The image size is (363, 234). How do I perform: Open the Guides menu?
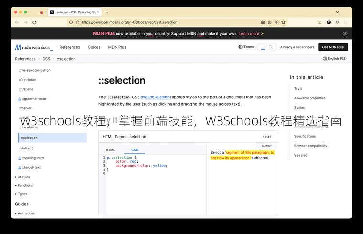(x=94, y=47)
